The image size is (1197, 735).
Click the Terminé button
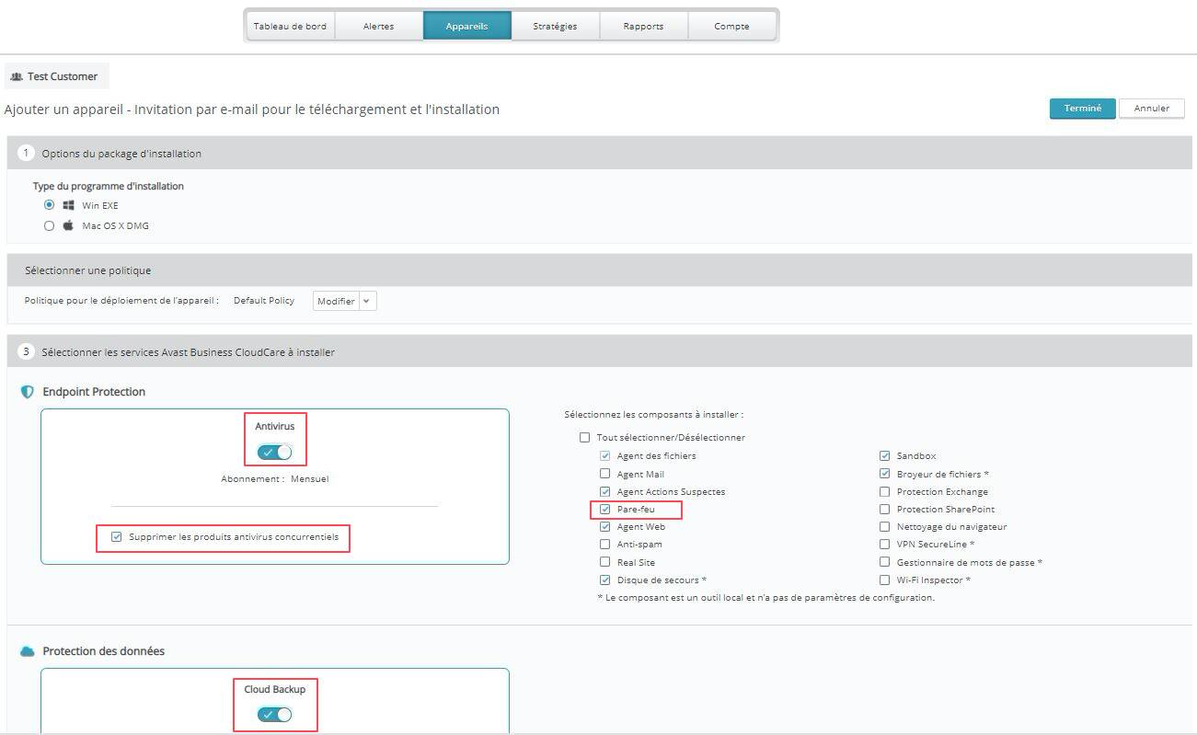(x=1082, y=109)
